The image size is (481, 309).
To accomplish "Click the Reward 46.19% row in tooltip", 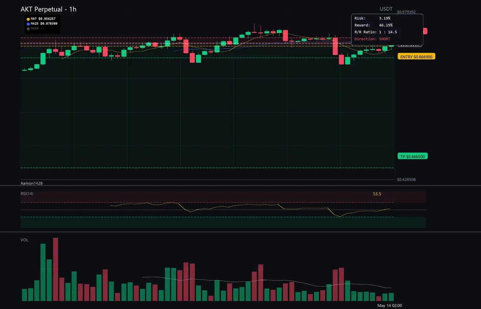I will [x=373, y=25].
